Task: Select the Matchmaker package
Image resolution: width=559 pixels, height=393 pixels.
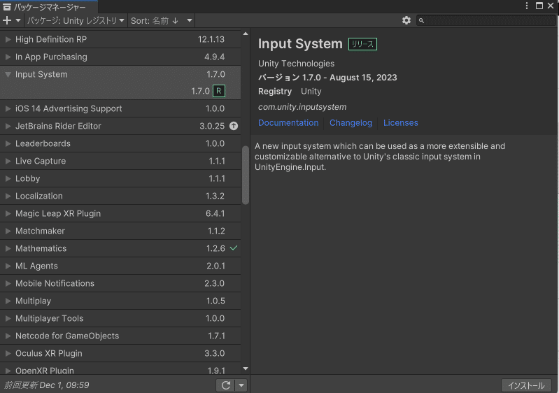Action: click(120, 231)
